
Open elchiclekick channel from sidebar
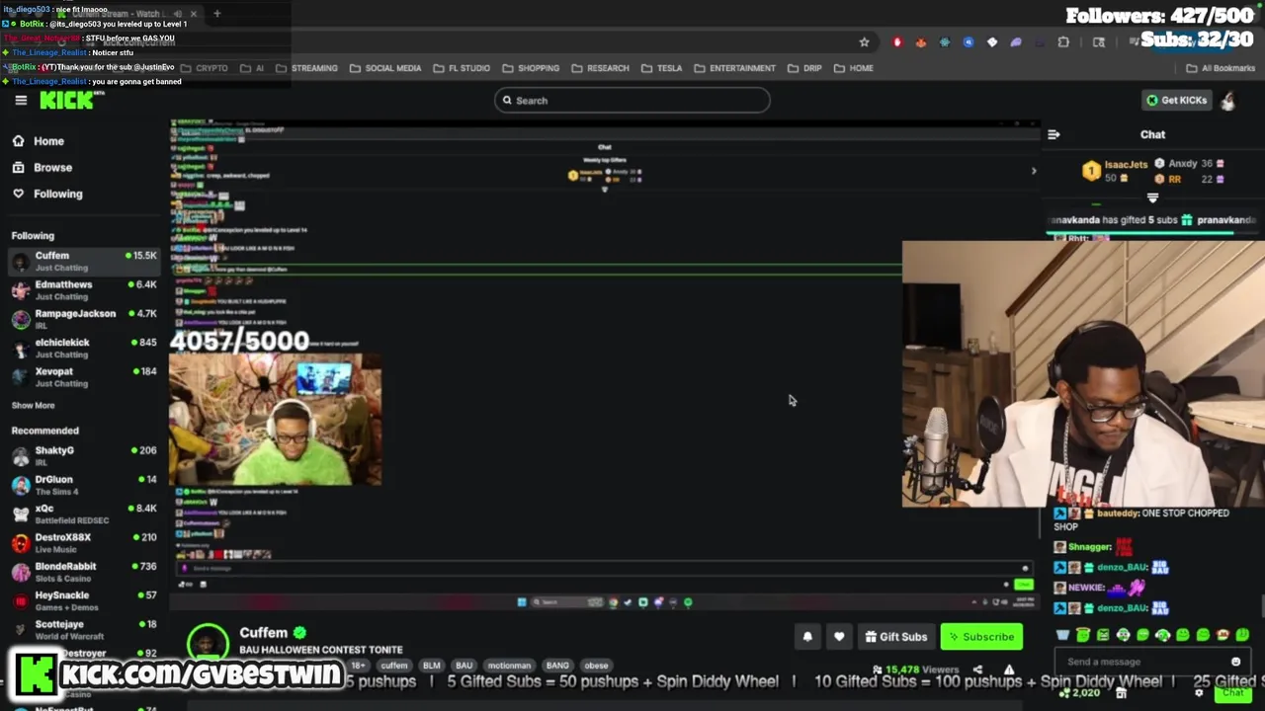click(84, 348)
